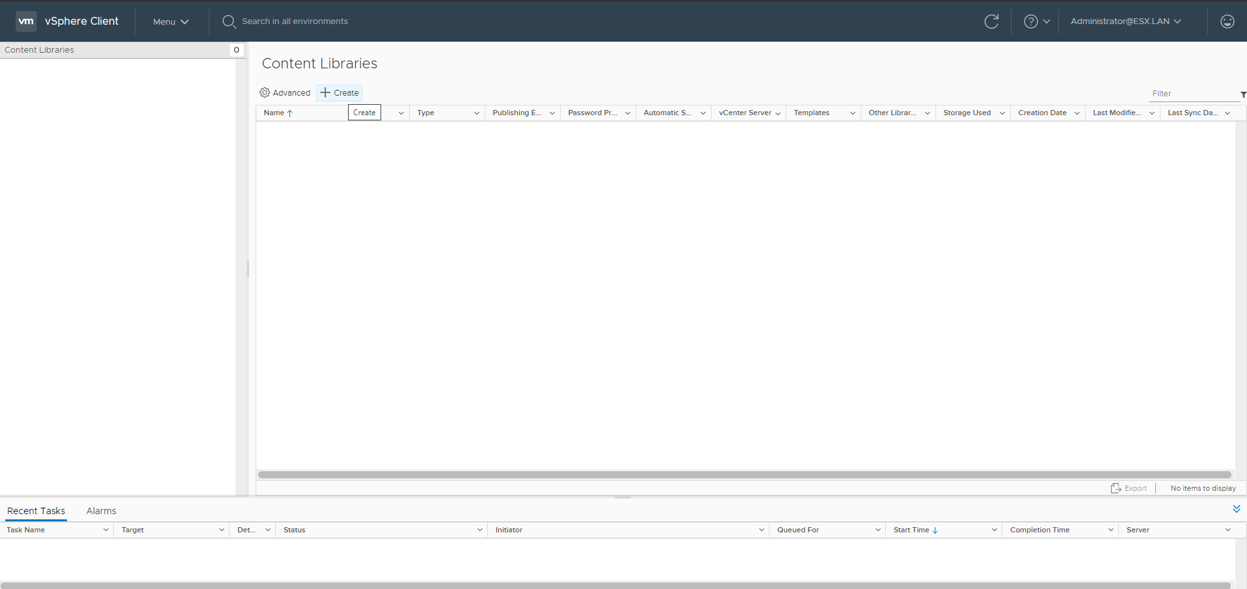Image resolution: width=1247 pixels, height=589 pixels.
Task: Click into the Filter input field
Action: pos(1192,94)
